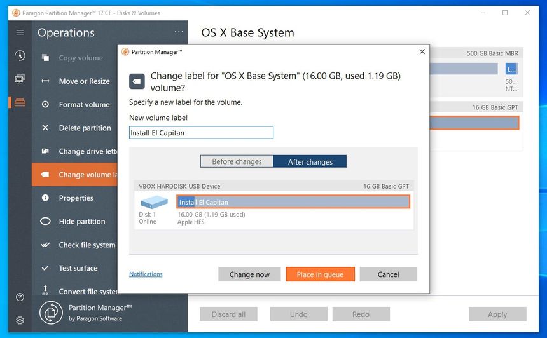This screenshot has height=338, width=547.
Task: Open settings gear icon in sidebar
Action: (20, 320)
